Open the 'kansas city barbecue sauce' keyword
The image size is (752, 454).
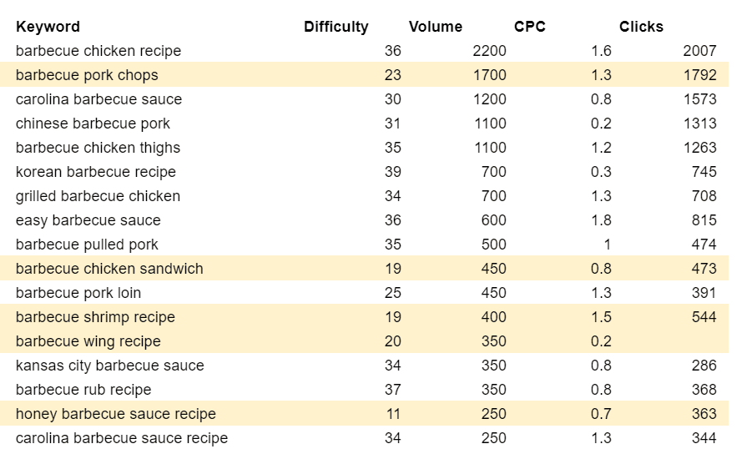coord(109,366)
